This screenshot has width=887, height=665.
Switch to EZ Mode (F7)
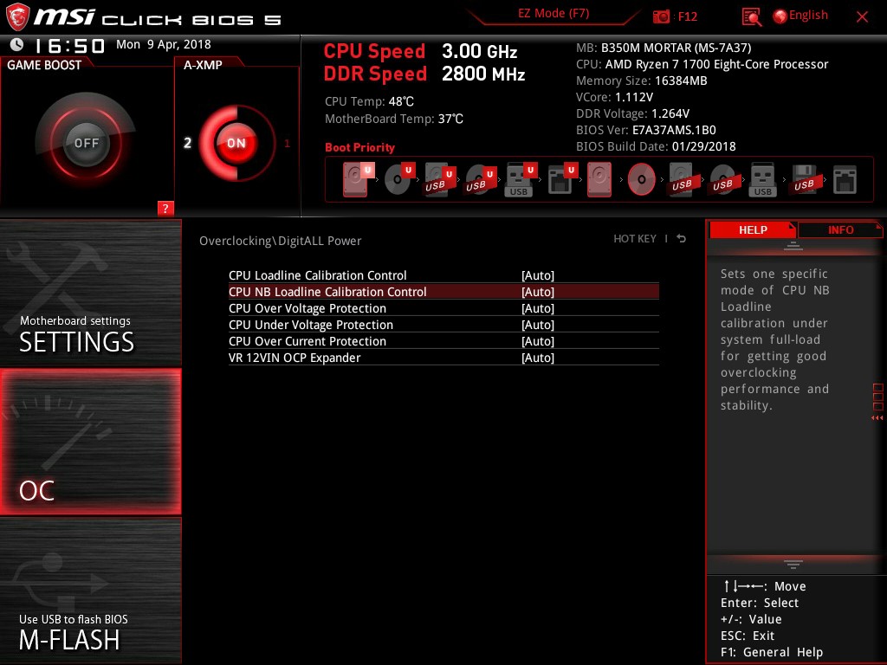coord(554,13)
